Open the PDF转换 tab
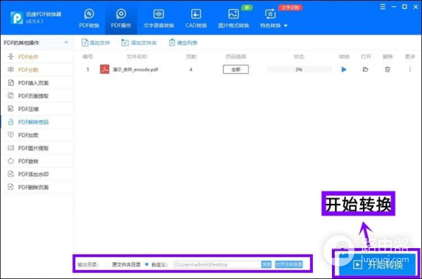Screen dimensions: 422x279 [x=89, y=18]
